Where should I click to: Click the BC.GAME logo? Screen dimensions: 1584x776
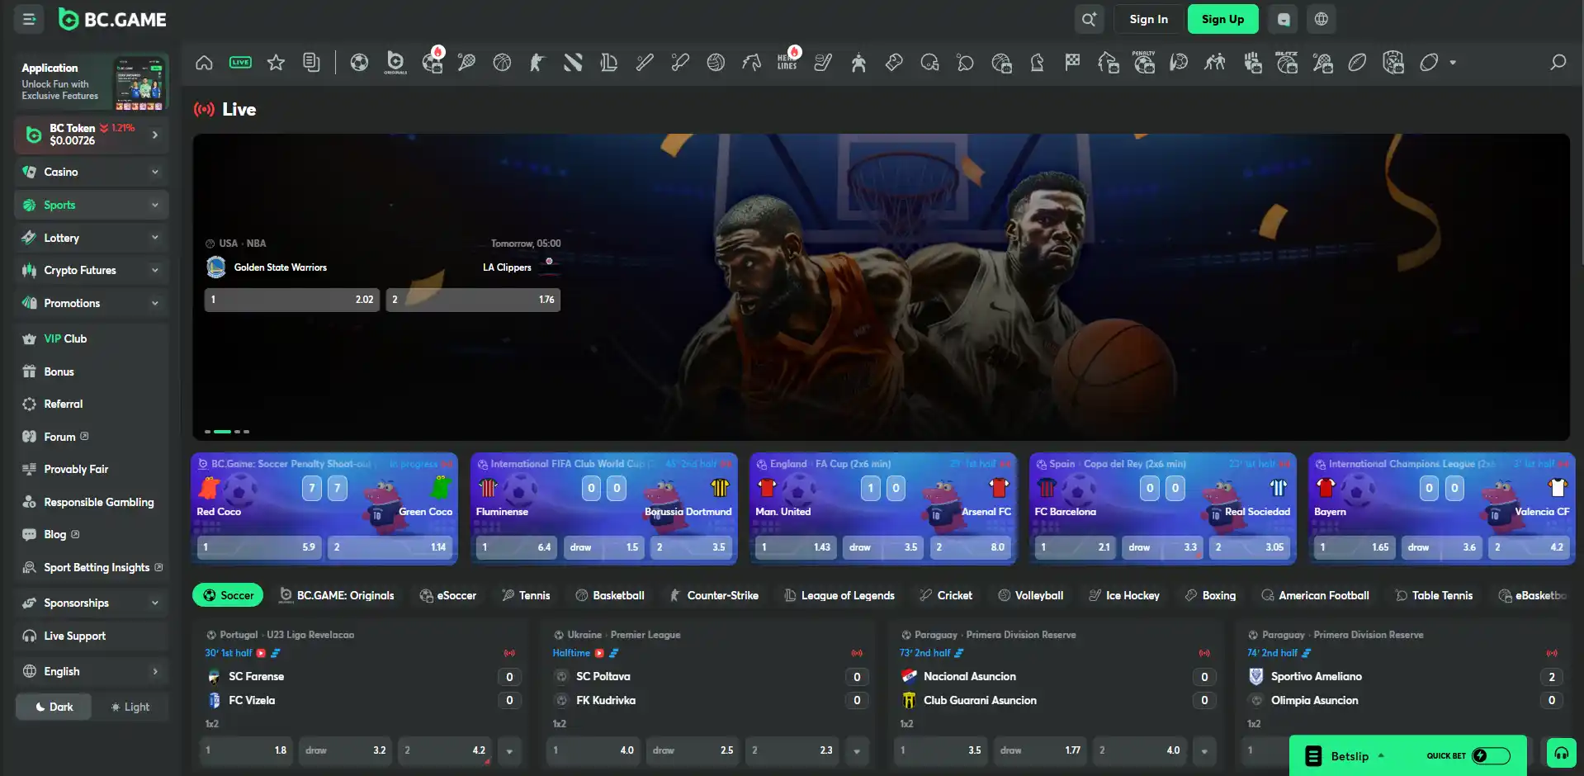pos(113,19)
